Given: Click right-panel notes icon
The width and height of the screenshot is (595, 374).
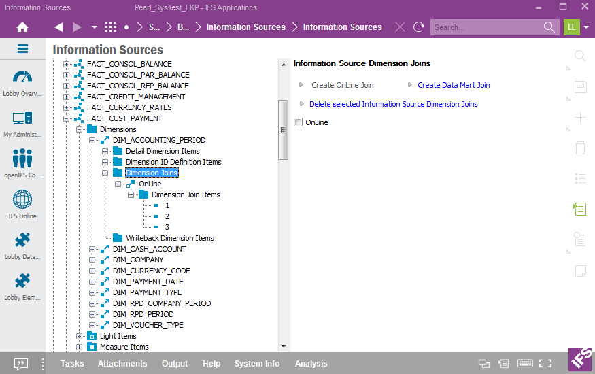Looking at the screenshot, I should 580,271.
